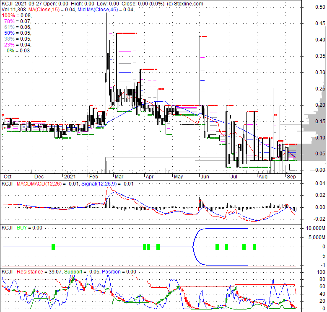Click the 0.25 price axis label

pos(320,89)
